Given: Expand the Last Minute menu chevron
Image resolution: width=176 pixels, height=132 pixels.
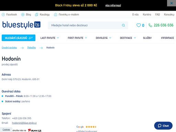Looking at the screenshot, I should [58, 38].
